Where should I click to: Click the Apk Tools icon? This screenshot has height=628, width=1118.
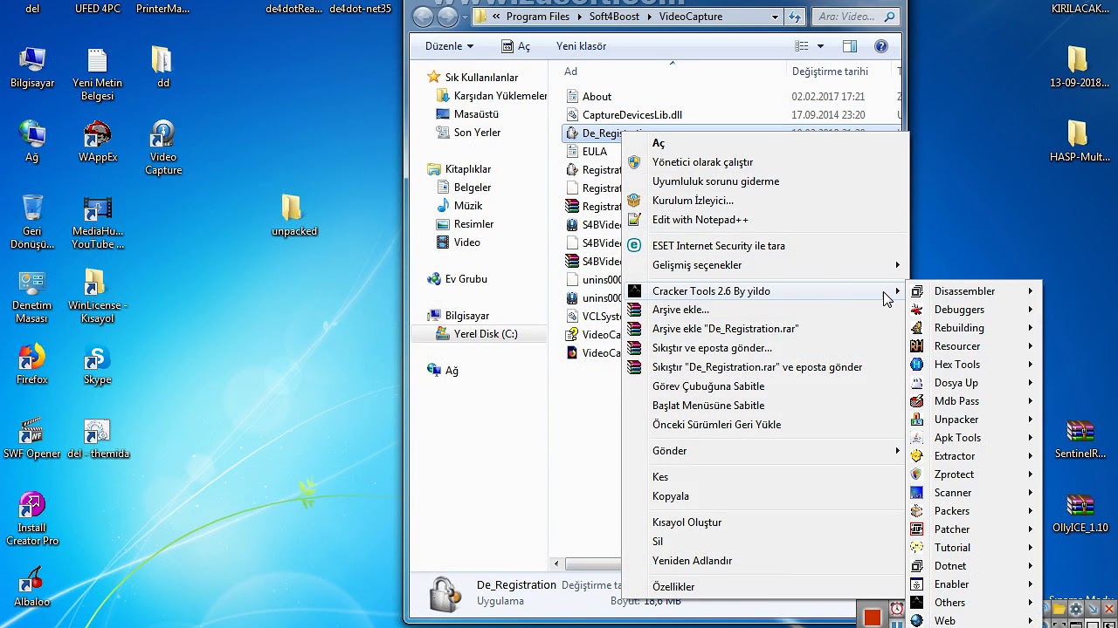click(916, 438)
